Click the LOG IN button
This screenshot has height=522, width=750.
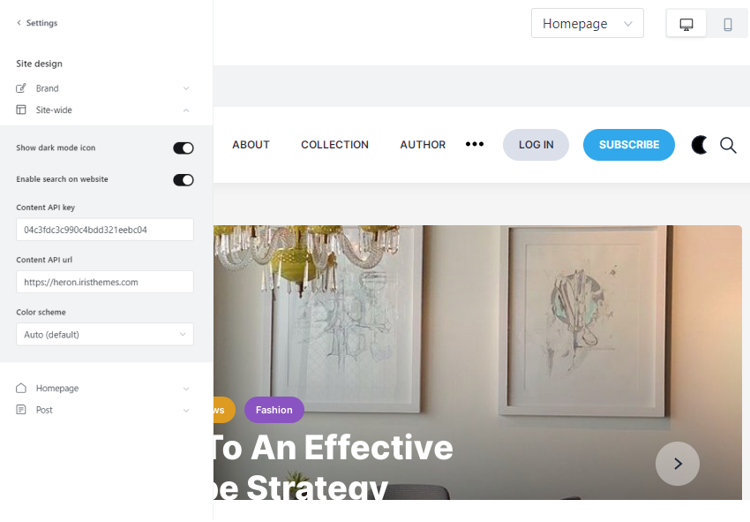click(536, 145)
